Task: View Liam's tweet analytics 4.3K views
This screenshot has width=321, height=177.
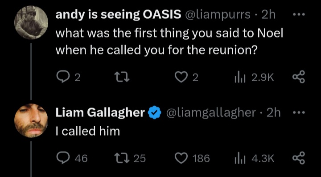Action: pos(254,158)
